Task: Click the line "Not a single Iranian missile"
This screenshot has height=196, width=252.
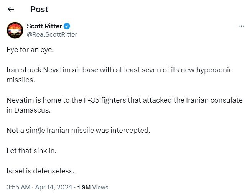Action: point(79,130)
